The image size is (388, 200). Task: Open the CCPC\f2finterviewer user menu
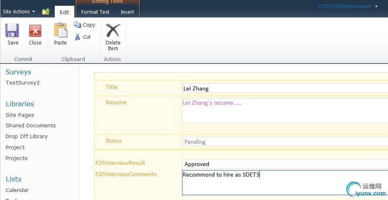(x=348, y=6)
